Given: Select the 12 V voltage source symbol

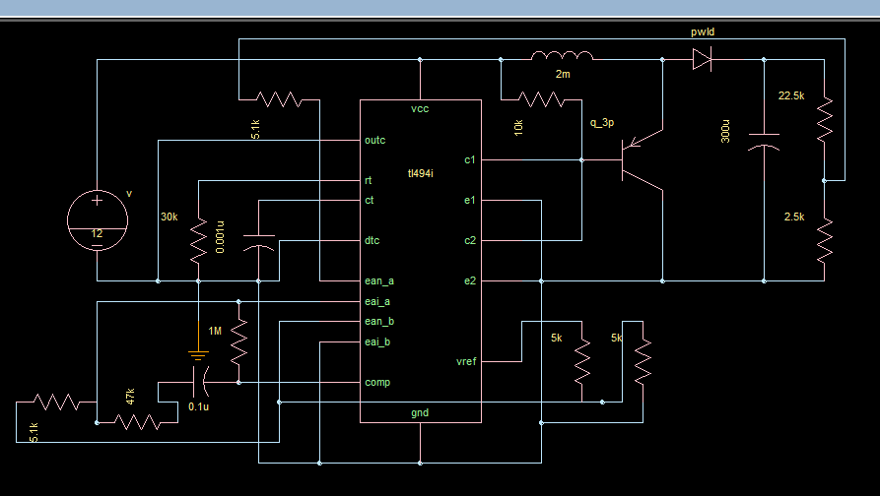Looking at the screenshot, I should 98,220.
